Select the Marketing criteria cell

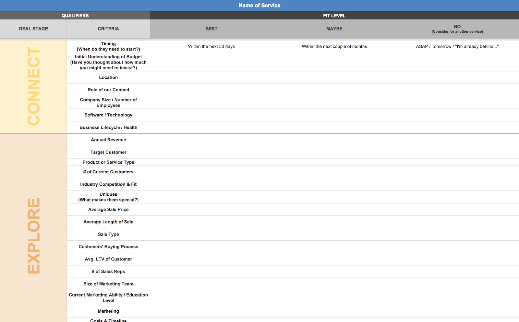coord(108,311)
